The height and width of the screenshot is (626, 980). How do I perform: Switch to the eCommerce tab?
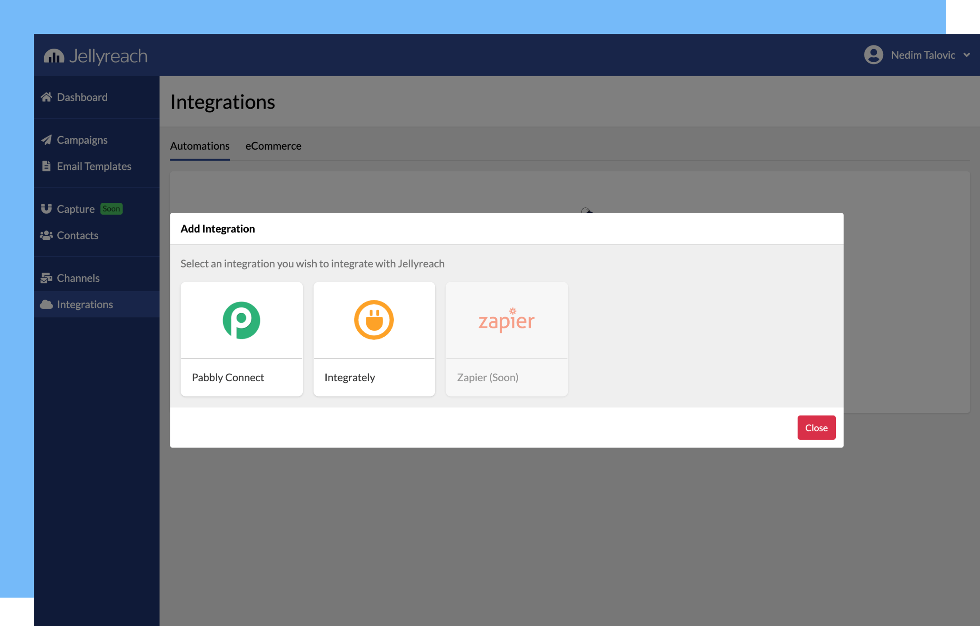pyautogui.click(x=273, y=146)
